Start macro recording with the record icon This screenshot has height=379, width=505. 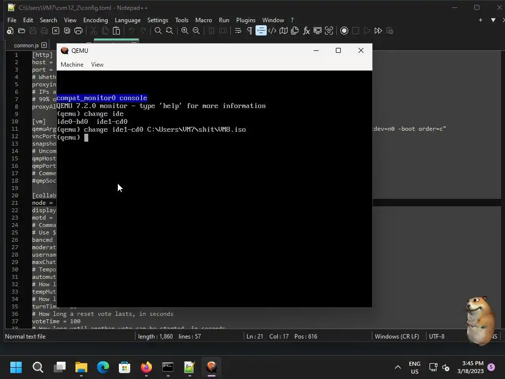(344, 31)
